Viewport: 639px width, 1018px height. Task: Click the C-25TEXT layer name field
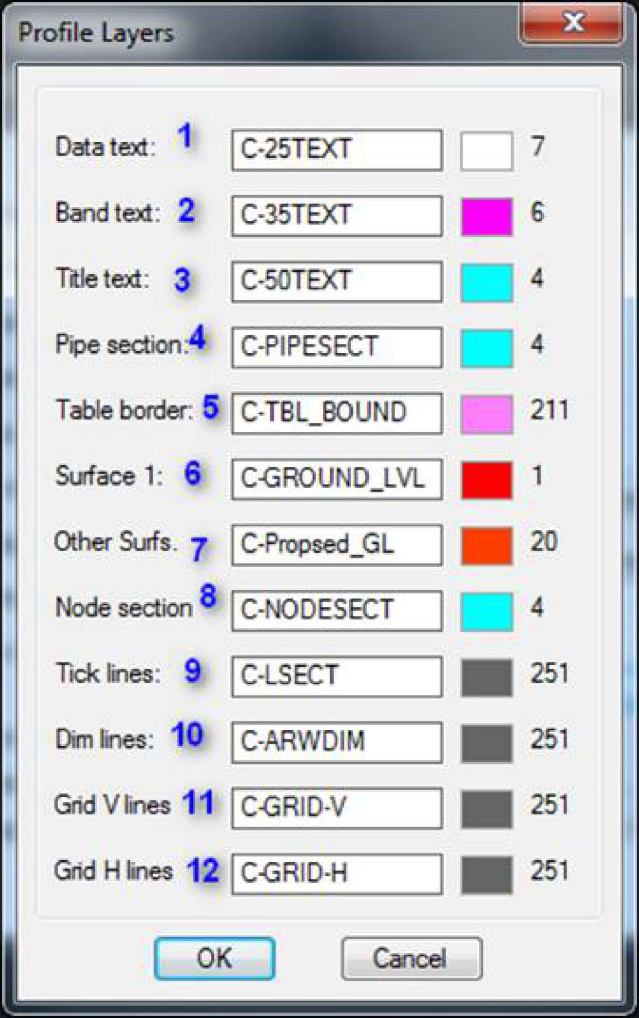coord(337,150)
